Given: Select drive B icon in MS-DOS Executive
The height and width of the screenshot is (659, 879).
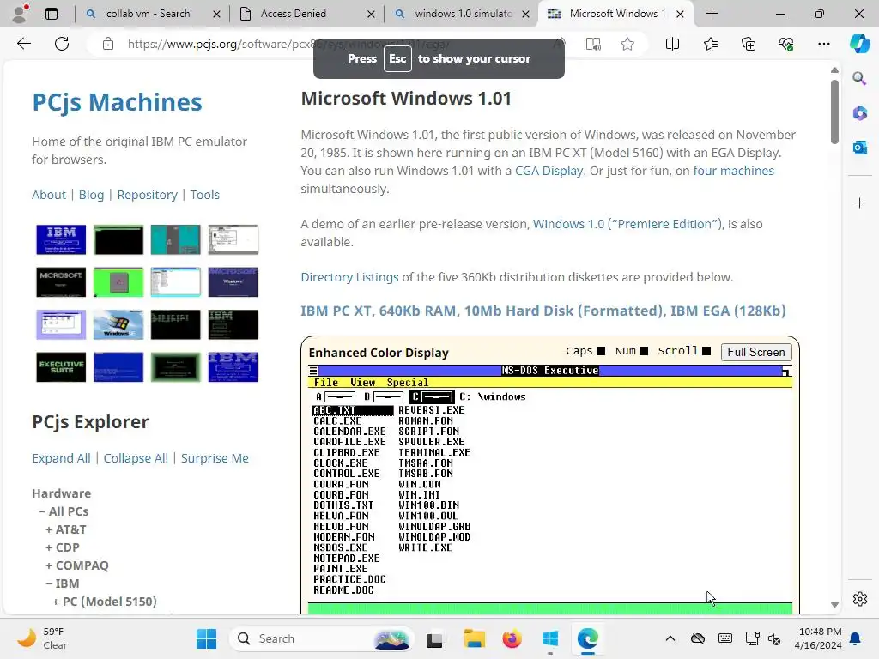Looking at the screenshot, I should point(388,396).
